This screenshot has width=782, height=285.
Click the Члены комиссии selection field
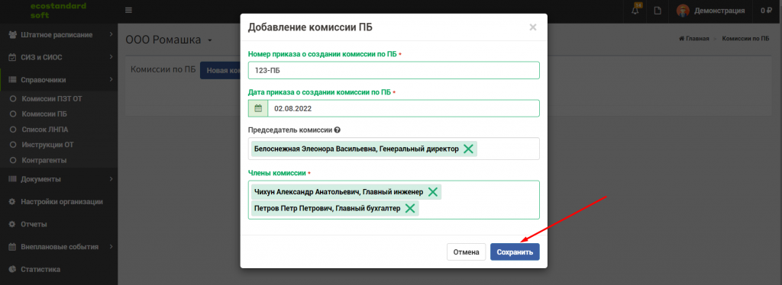[393, 200]
